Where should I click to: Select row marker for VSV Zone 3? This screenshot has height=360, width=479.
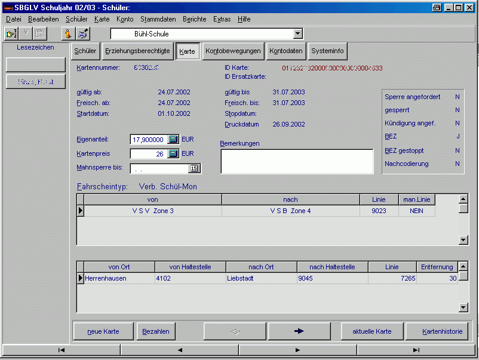pyautogui.click(x=81, y=211)
